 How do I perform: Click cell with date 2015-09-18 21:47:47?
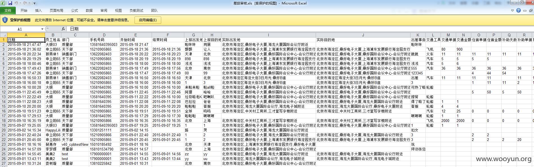(26, 44)
